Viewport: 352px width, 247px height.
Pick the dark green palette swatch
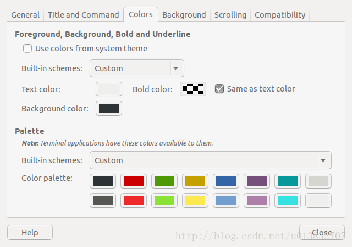[x=164, y=181]
